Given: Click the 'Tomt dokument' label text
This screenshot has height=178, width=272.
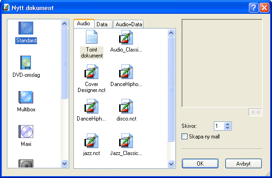Looking at the screenshot, I should [x=91, y=53].
